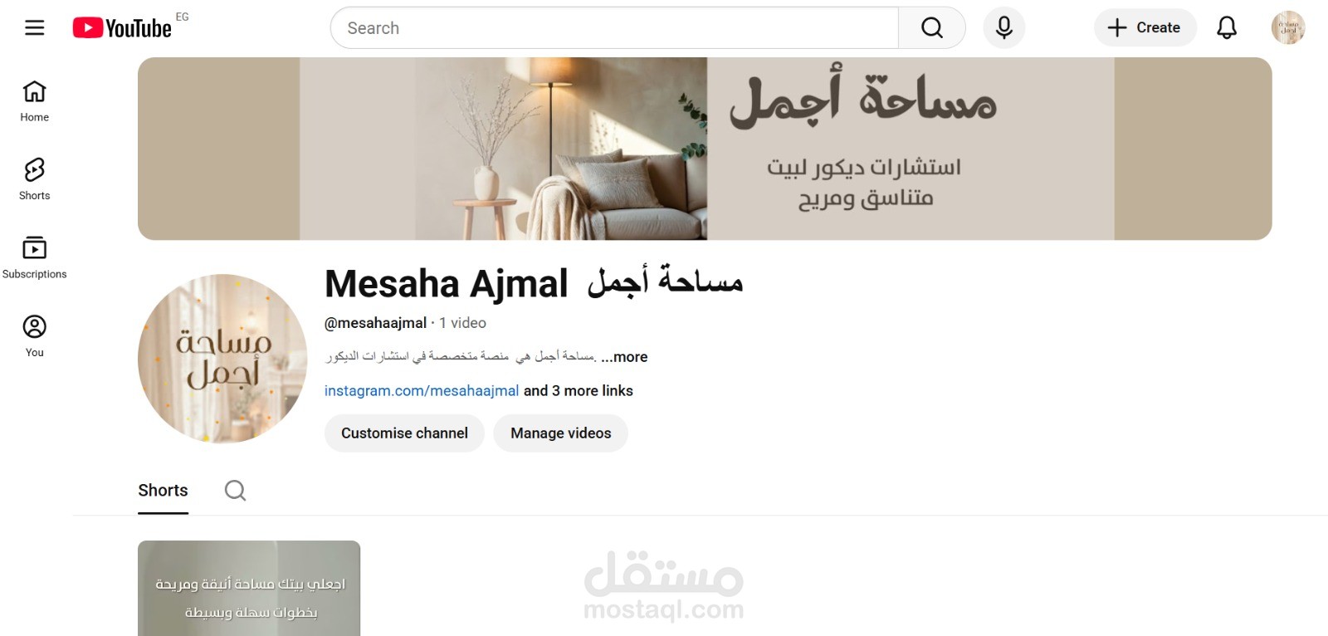Open the You page in the sidebar
This screenshot has width=1328, height=636.
click(x=35, y=336)
